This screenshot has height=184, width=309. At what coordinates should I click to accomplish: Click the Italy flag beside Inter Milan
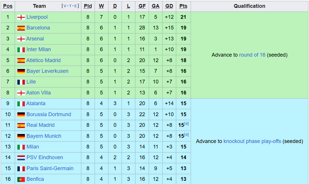(21, 50)
